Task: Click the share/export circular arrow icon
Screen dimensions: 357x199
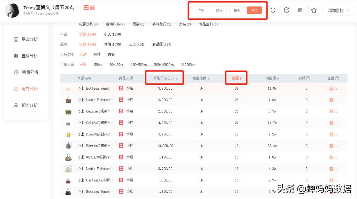Action: click(286, 10)
